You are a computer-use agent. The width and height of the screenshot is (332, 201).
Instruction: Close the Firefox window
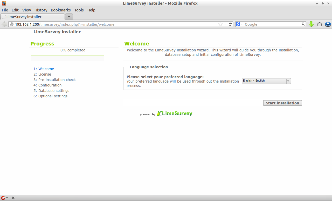click(328, 3)
